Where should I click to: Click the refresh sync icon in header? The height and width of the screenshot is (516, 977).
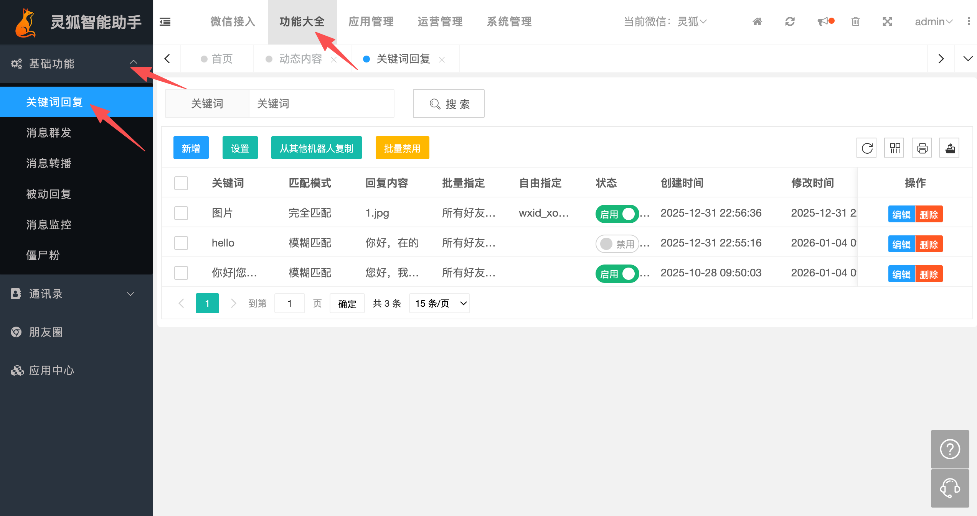pos(790,21)
